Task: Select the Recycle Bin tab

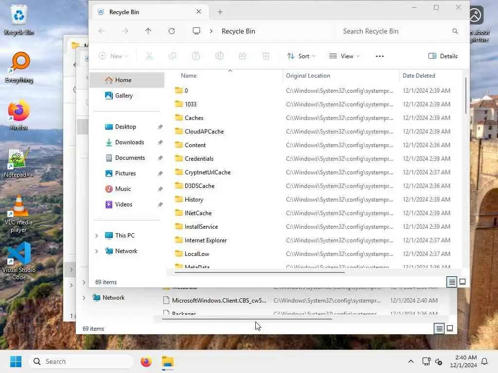Action: (150, 12)
